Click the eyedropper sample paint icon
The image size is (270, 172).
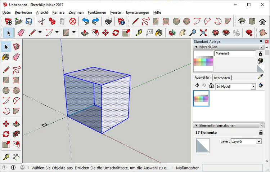tap(261, 77)
